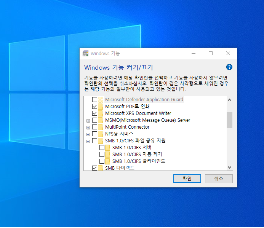Select the Microsoft PDF로 인쇄 row label

127,107
